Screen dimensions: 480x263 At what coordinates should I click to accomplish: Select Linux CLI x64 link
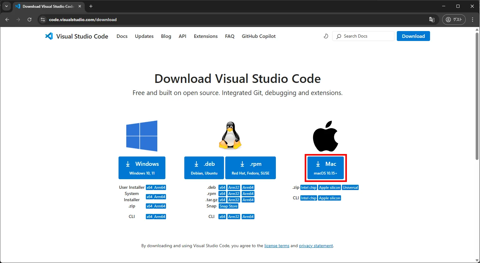coord(222,217)
